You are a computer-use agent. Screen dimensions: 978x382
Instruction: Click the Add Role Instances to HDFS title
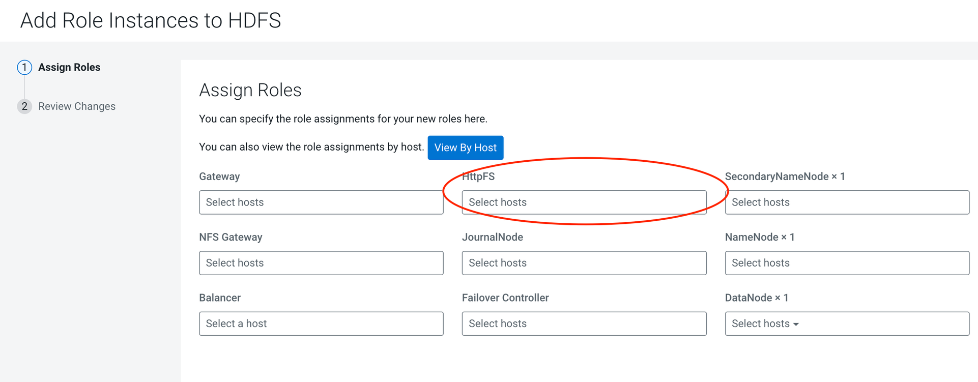[151, 20]
